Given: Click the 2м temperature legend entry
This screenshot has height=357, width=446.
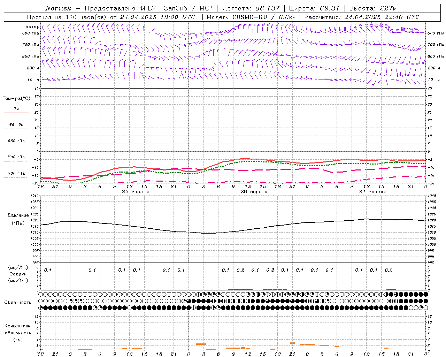Looking at the screenshot, I should click(x=16, y=109).
